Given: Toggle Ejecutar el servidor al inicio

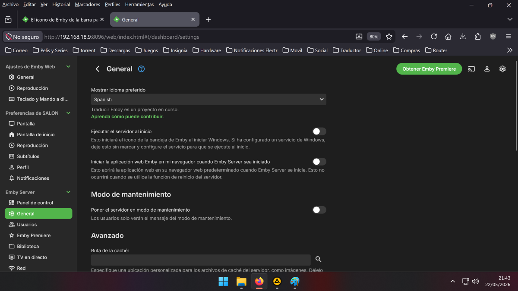Looking at the screenshot, I should click(319, 131).
